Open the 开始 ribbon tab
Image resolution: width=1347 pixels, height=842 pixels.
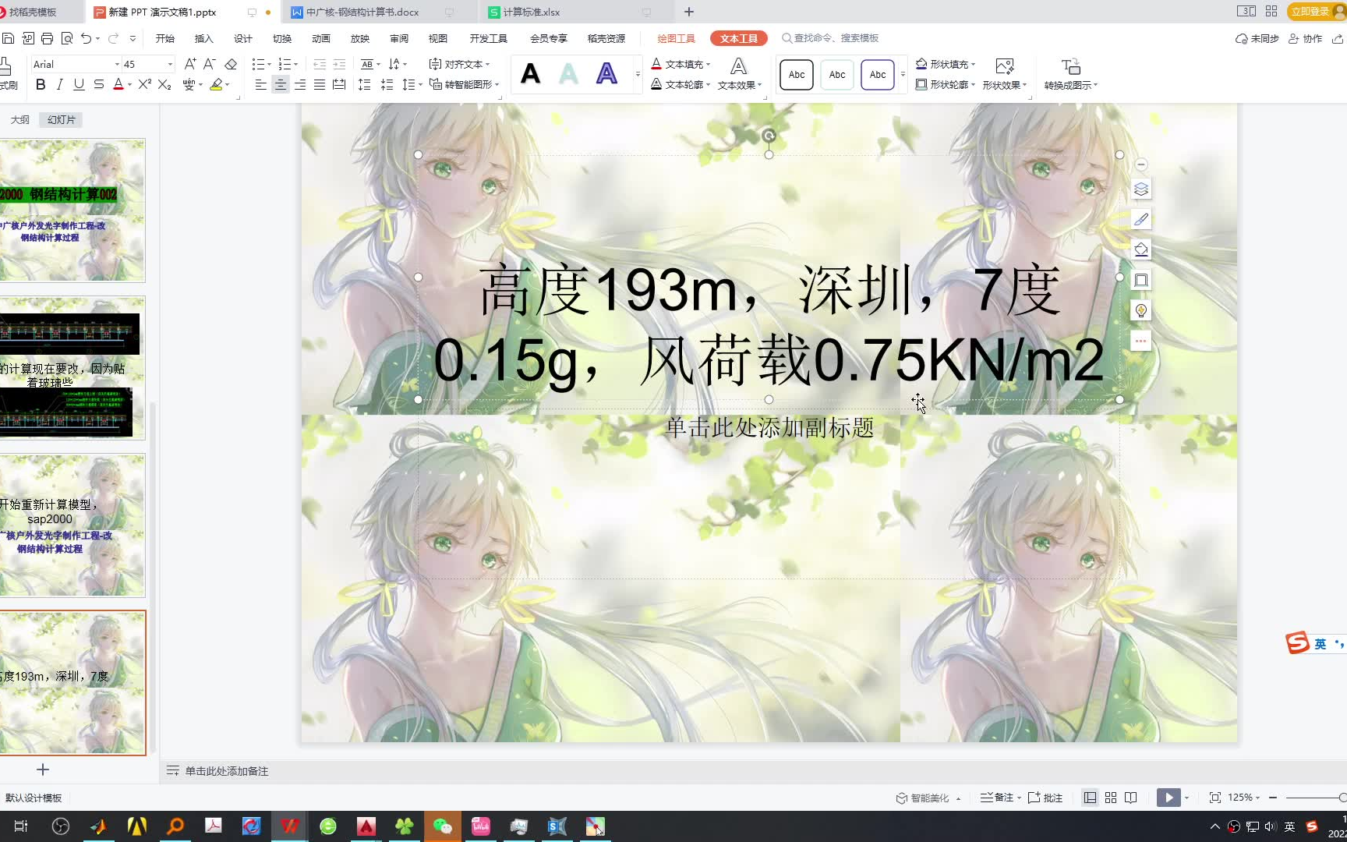pyautogui.click(x=164, y=38)
